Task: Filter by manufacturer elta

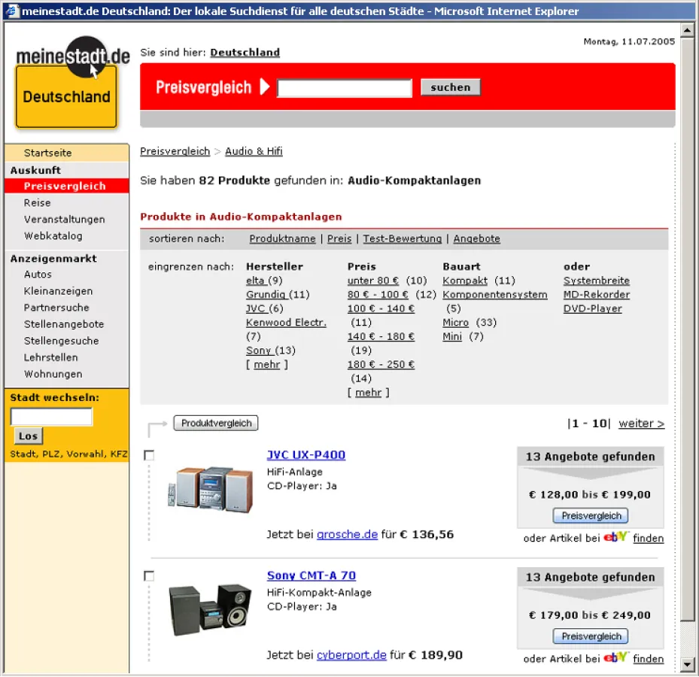Action: [256, 281]
